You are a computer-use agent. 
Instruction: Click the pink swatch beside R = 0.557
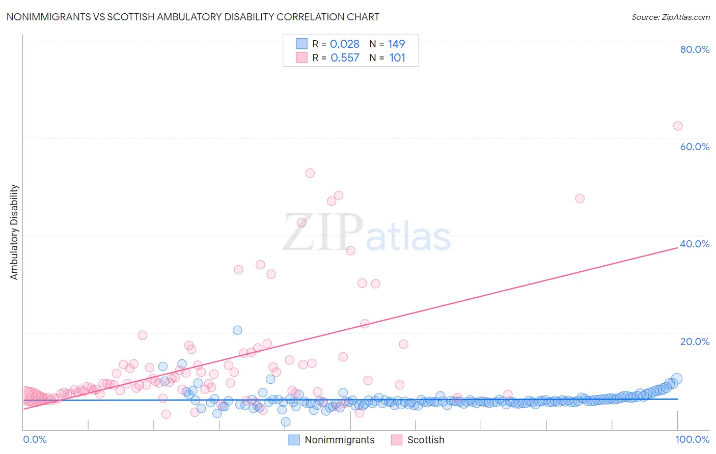[301, 58]
